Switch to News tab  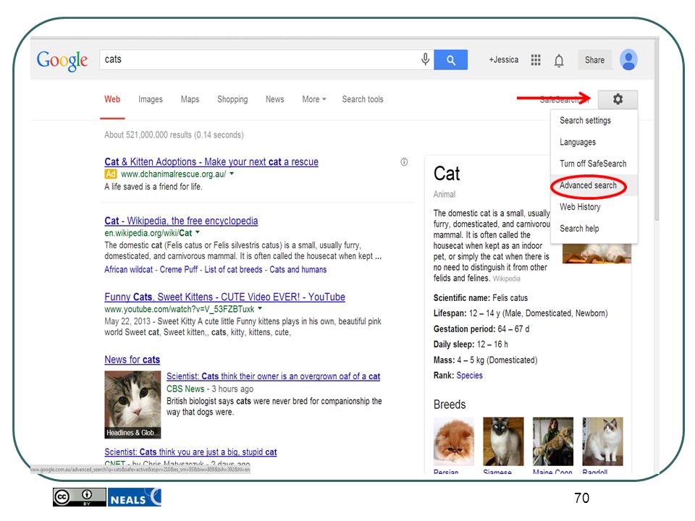(275, 99)
